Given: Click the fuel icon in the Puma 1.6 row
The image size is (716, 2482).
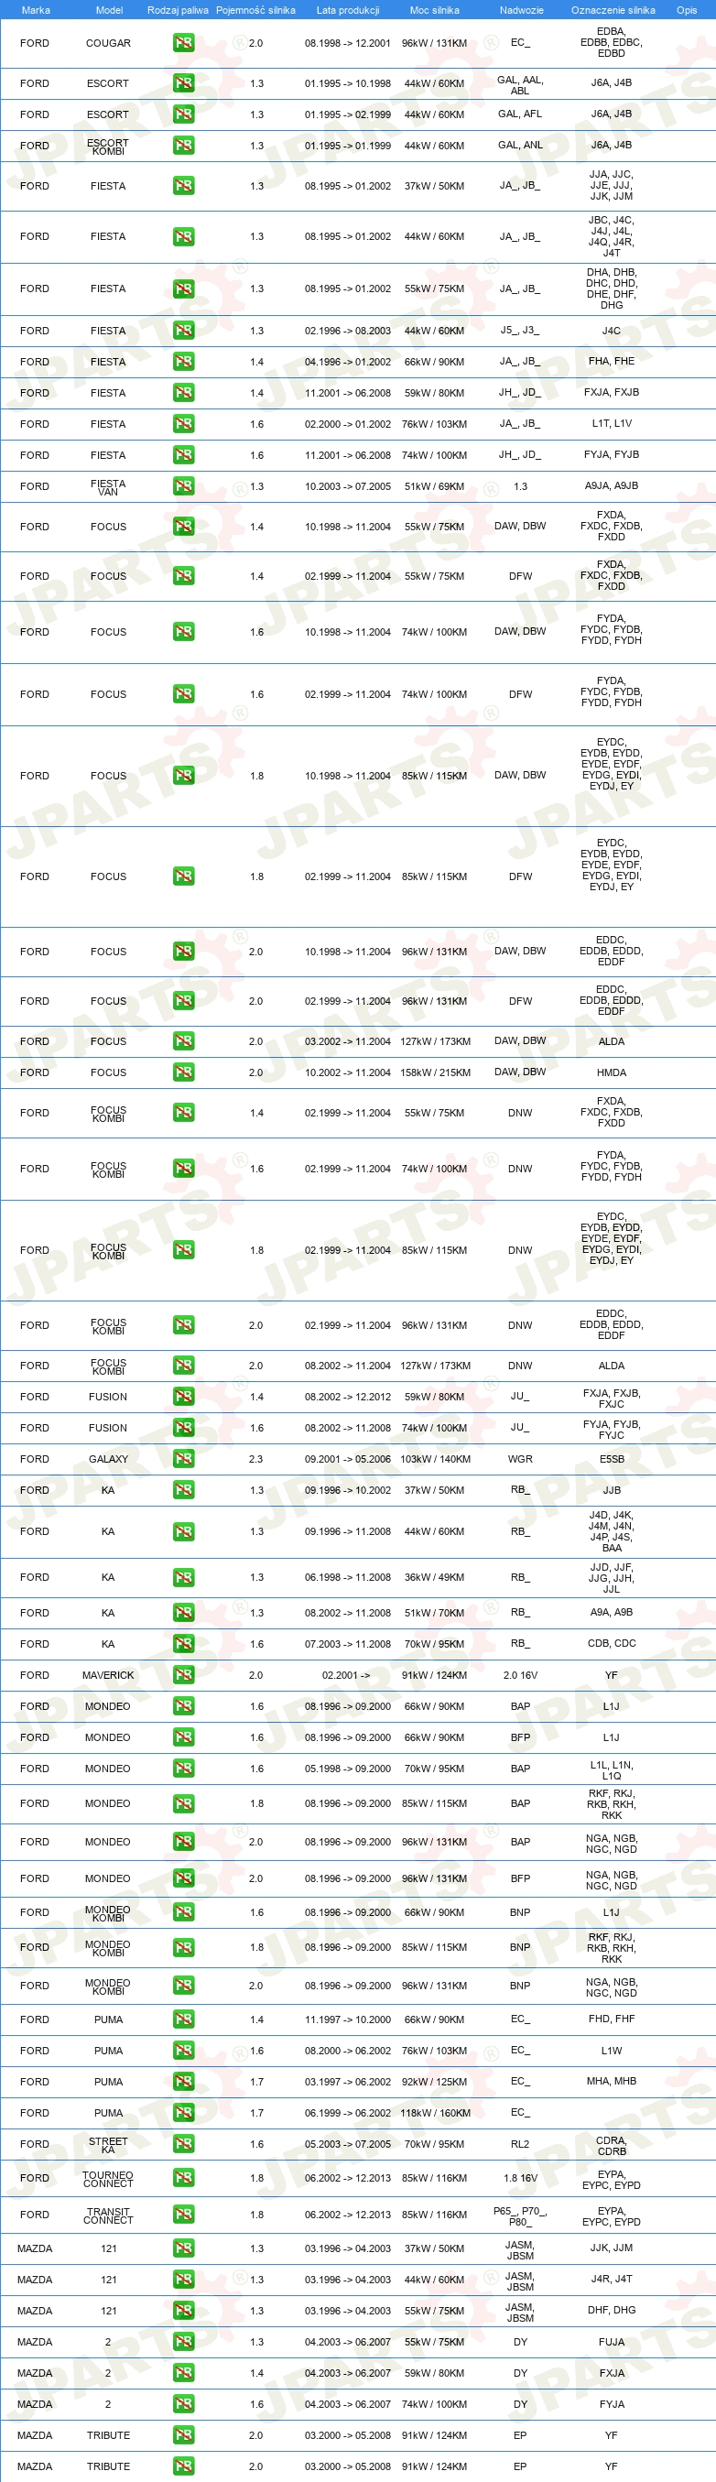Looking at the screenshot, I should [183, 2051].
